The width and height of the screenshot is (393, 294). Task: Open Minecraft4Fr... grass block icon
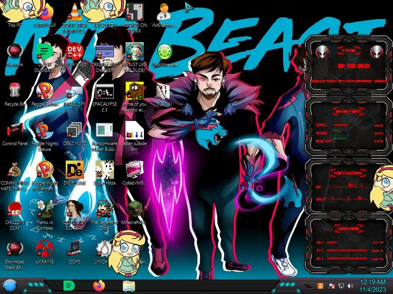135,209
